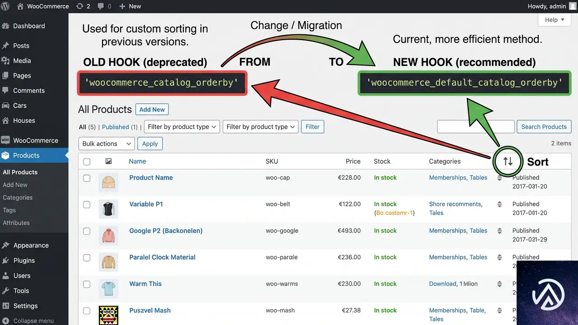Image resolution: width=578 pixels, height=325 pixels.
Task: Click the image column header icon
Action: pos(108,161)
